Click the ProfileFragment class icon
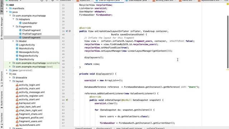 click(x=20, y=34)
